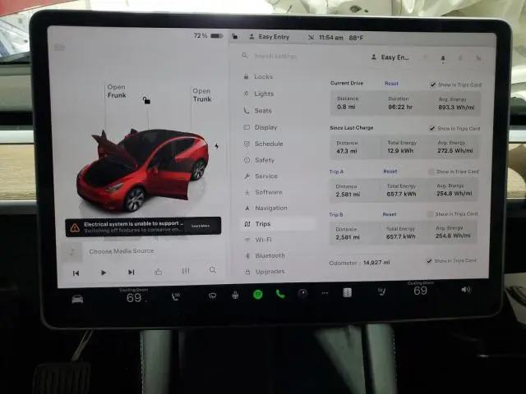Search media with magnifier icon
This screenshot has height=394, width=526.
[x=213, y=270]
